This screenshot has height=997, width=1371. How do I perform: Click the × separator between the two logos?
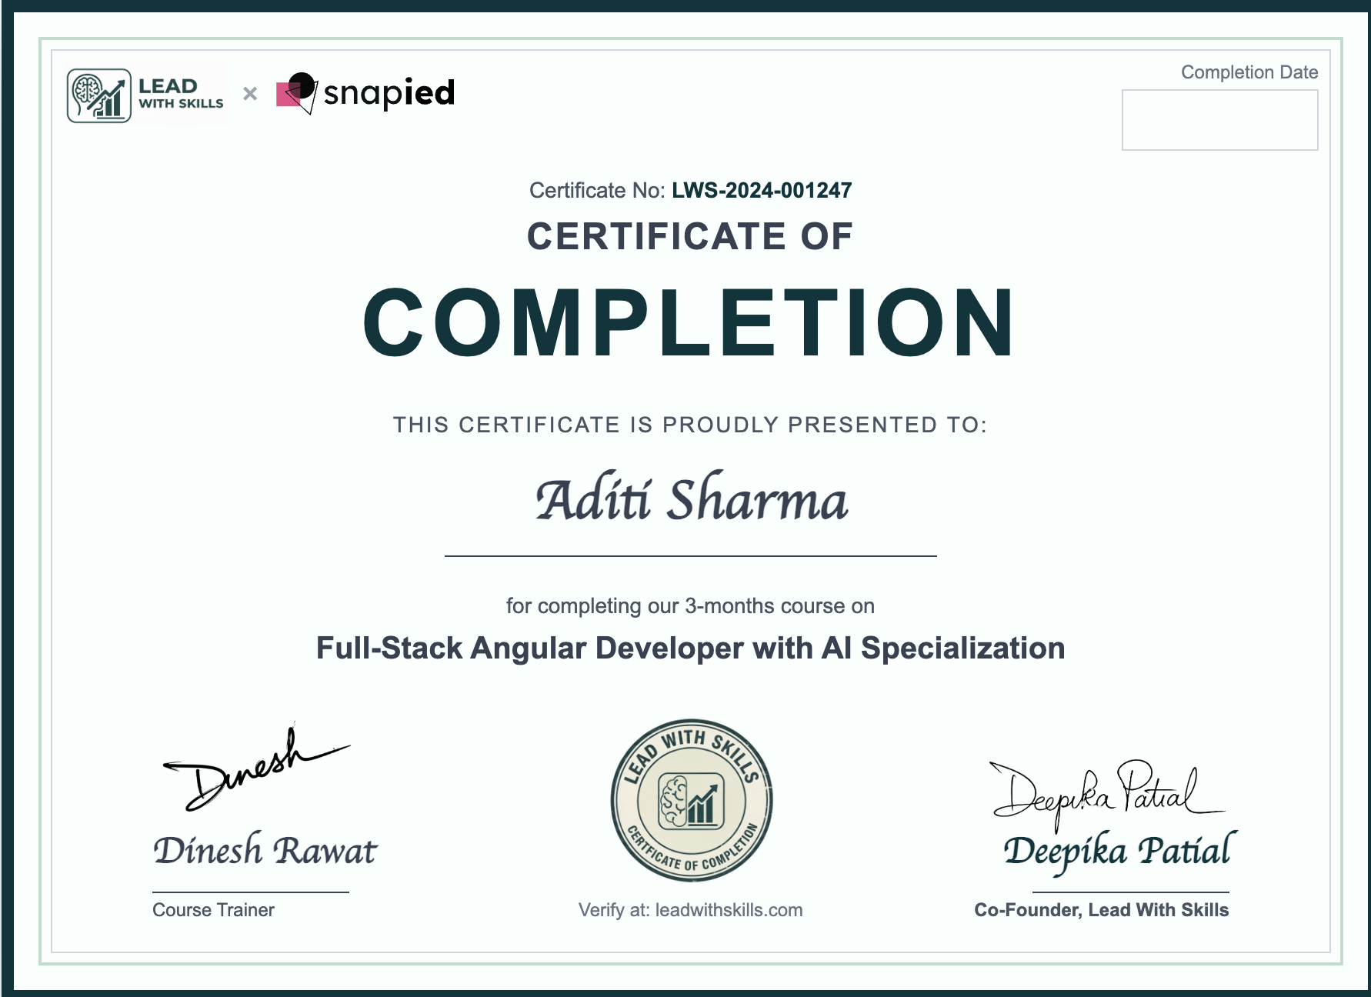coord(249,94)
